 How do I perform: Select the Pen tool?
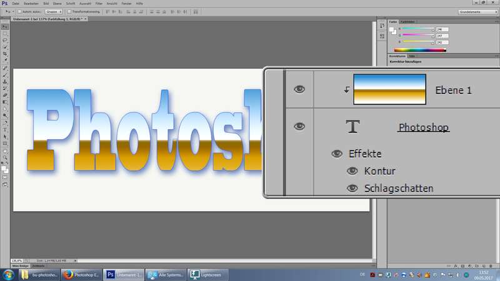[5, 122]
